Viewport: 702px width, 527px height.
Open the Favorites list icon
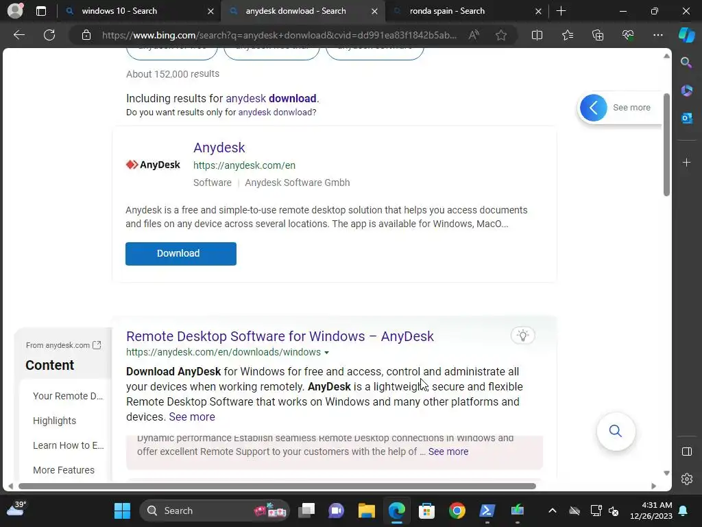pos(567,35)
